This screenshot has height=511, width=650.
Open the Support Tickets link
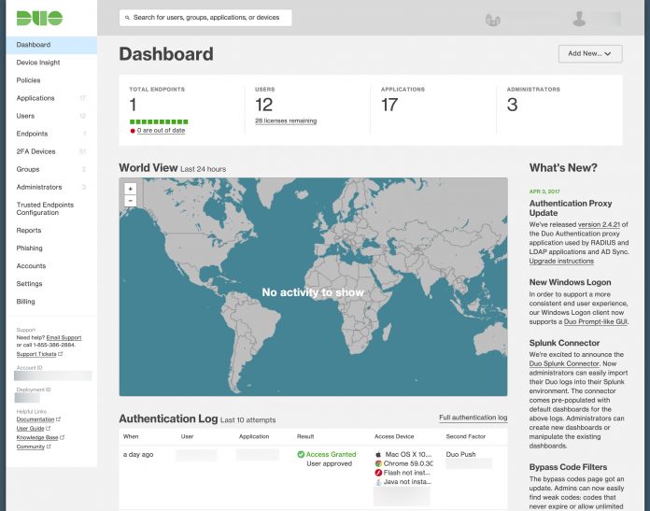pyautogui.click(x=36, y=354)
